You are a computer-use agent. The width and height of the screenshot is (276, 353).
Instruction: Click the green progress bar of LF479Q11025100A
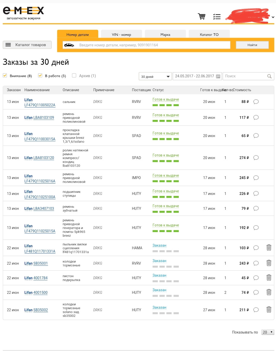(166, 197)
